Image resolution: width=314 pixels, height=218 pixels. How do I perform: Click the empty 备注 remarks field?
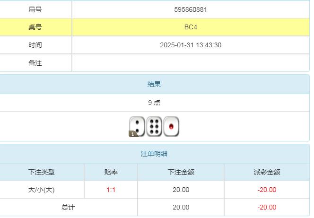[191, 63]
